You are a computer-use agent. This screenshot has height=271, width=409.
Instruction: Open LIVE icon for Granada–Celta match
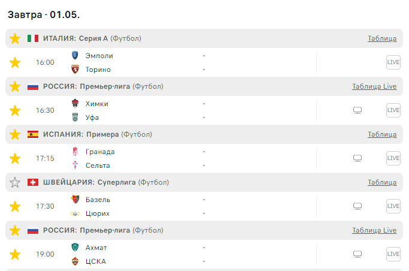(x=393, y=158)
